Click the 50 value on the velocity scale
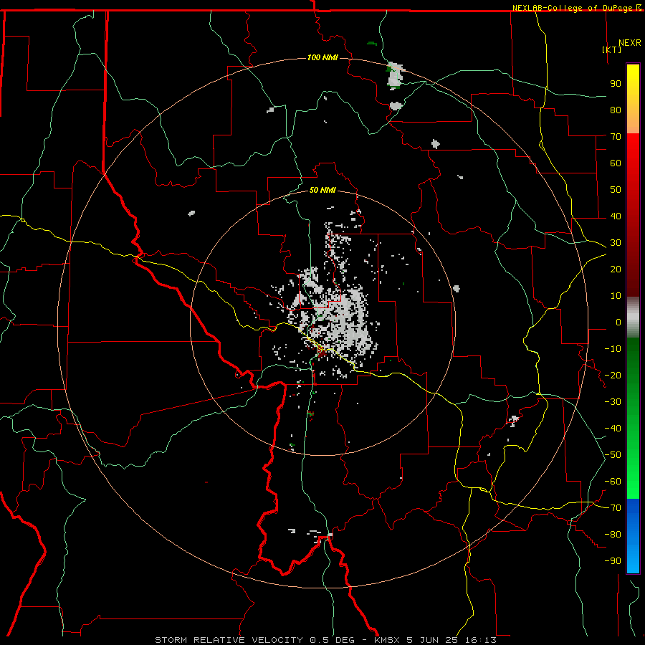645x645 pixels. click(x=616, y=190)
